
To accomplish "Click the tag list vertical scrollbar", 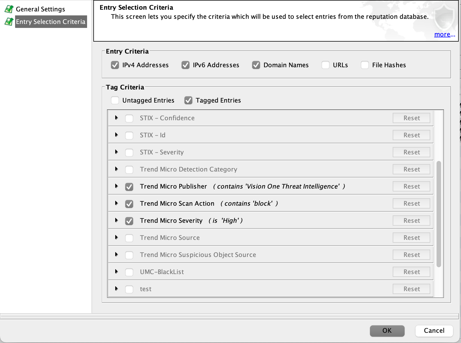I will pos(439,214).
